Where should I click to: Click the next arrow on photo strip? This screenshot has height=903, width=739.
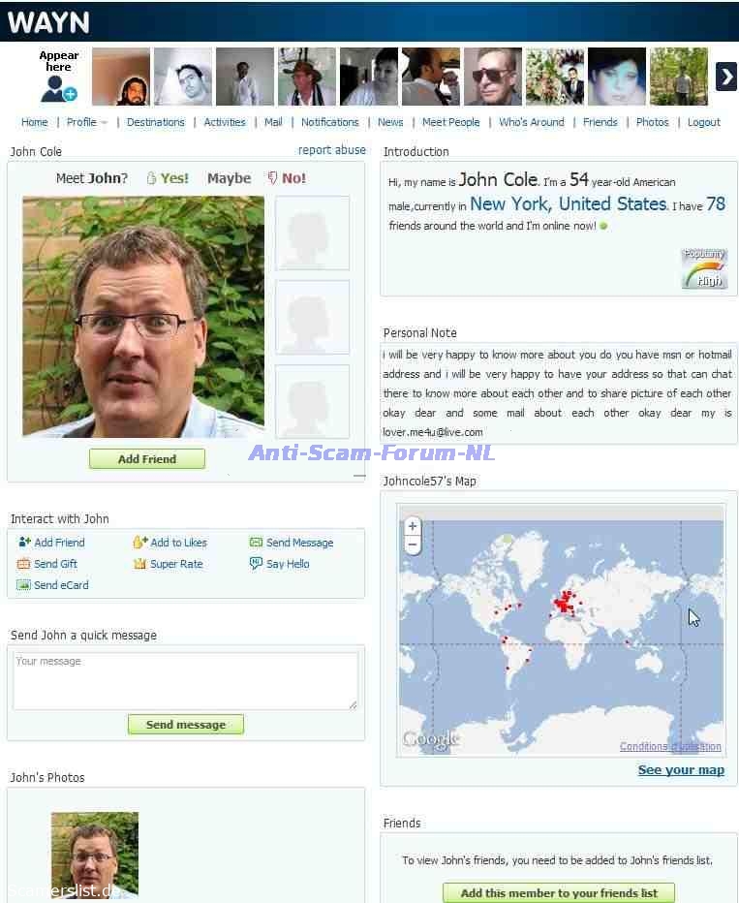point(725,77)
